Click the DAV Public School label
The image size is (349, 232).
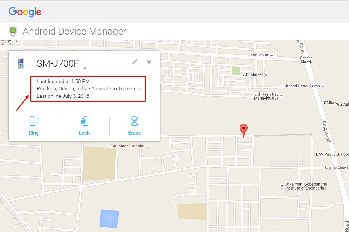point(332,154)
